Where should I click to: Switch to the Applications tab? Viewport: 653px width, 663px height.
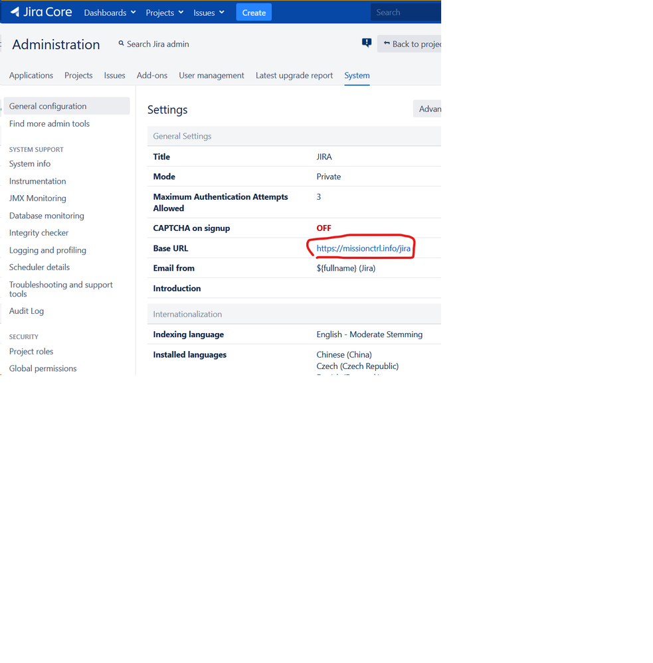[x=31, y=75]
